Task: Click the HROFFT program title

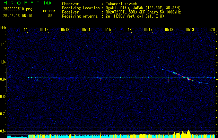Action: [22, 3]
